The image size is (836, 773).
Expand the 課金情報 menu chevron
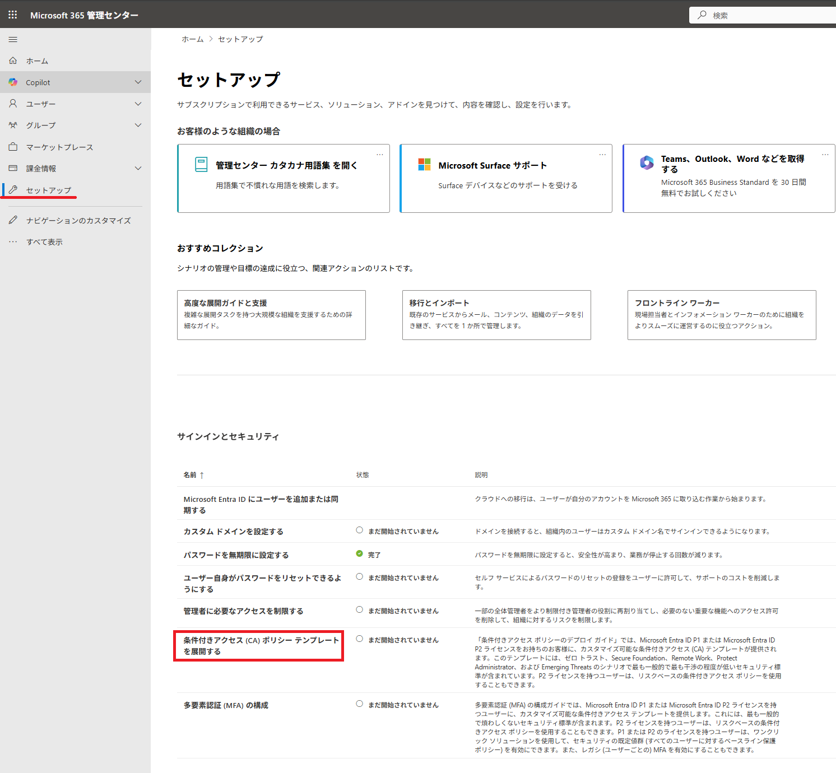[x=138, y=168]
